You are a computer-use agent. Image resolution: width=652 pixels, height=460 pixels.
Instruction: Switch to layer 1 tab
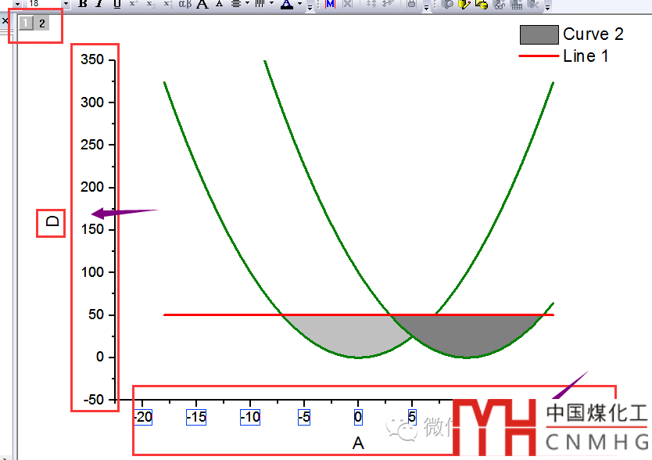click(x=27, y=23)
